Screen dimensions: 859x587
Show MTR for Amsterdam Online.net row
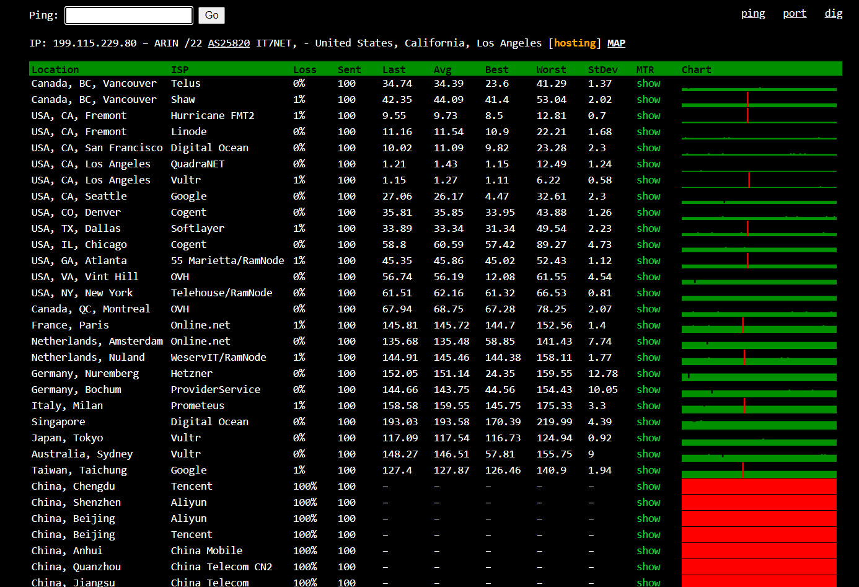(x=648, y=342)
